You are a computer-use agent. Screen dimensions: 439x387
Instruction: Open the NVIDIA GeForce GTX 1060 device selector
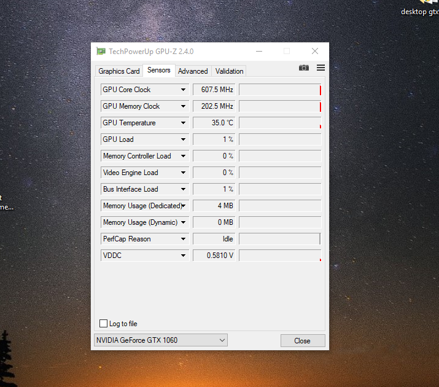(x=161, y=340)
